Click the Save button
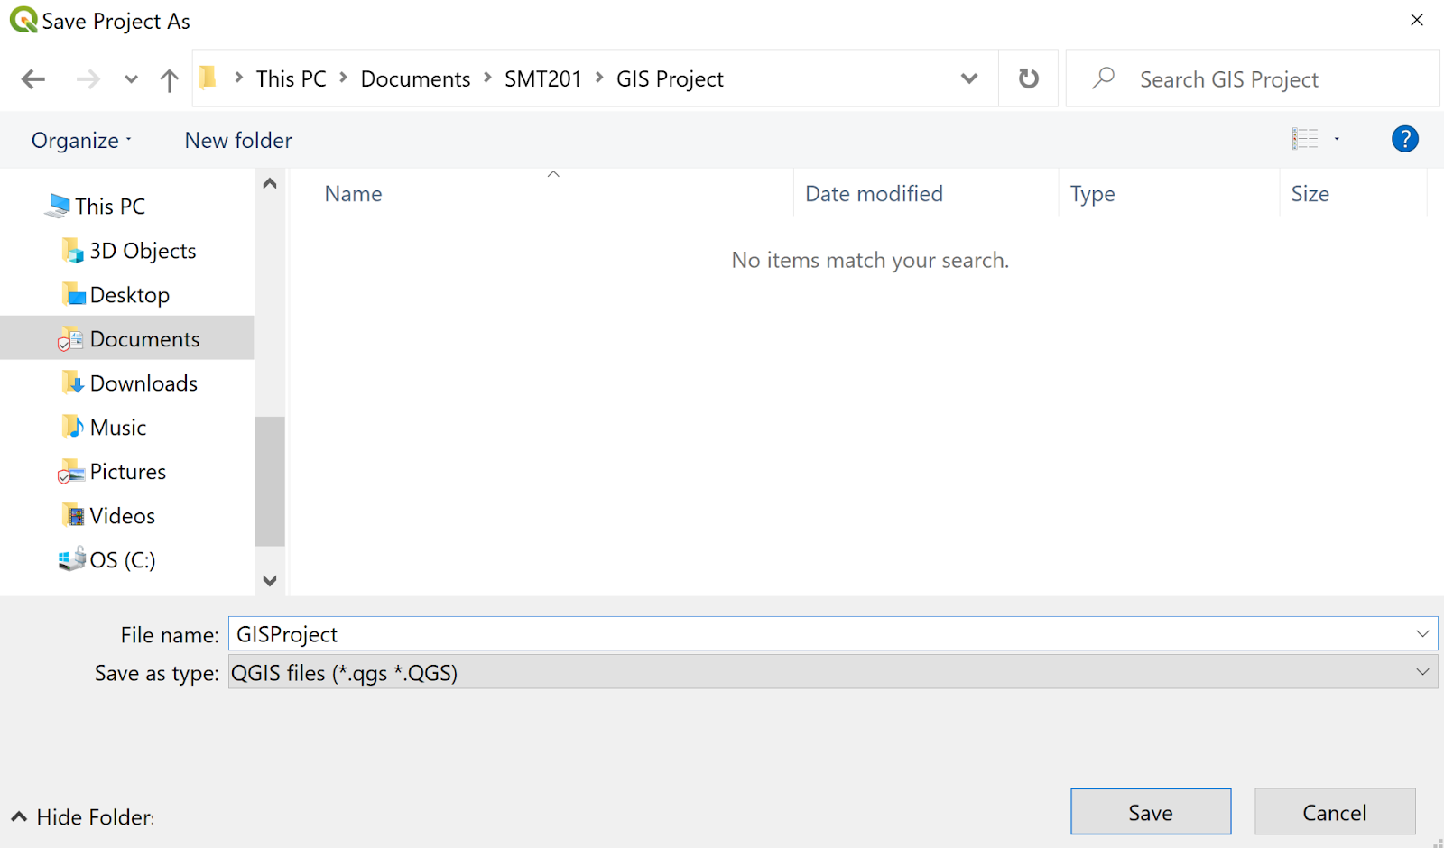Viewport: 1444px width, 848px height. [1150, 812]
